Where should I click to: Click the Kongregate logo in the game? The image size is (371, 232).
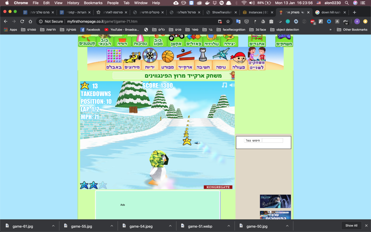click(x=218, y=187)
